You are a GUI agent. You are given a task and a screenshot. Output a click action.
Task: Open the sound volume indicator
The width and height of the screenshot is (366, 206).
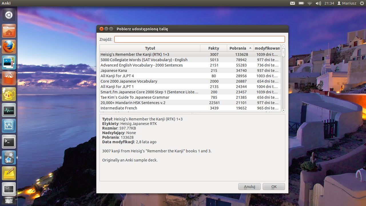pyautogui.click(x=318, y=3)
